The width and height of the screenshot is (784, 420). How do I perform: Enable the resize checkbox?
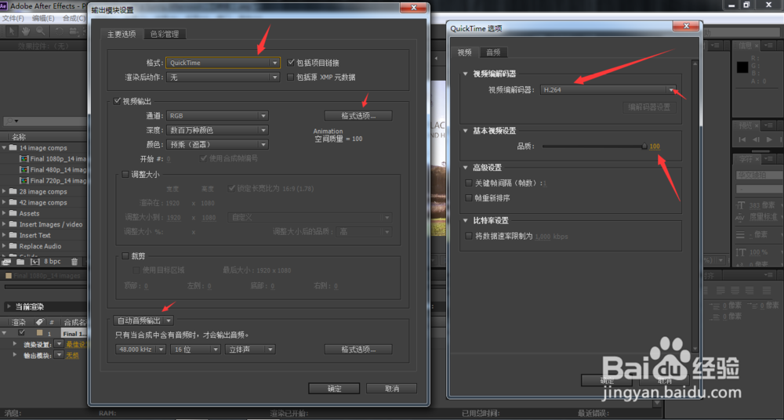(x=125, y=175)
